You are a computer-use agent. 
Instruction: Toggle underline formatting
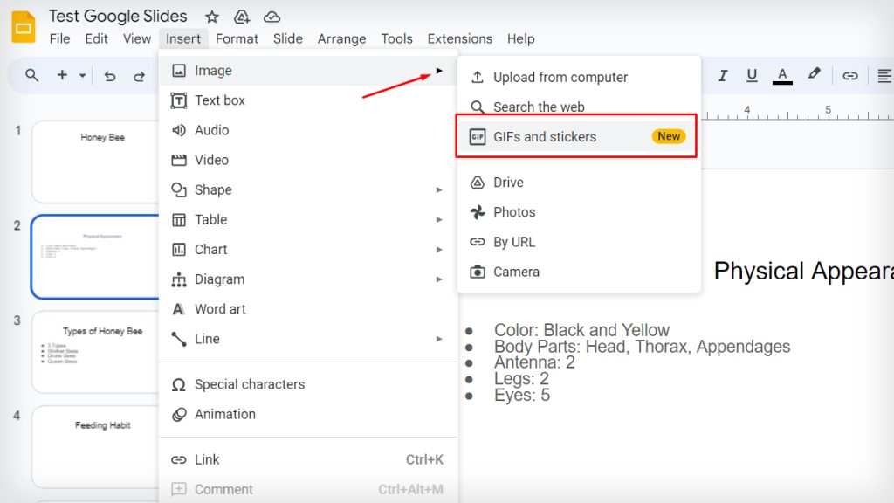click(752, 76)
